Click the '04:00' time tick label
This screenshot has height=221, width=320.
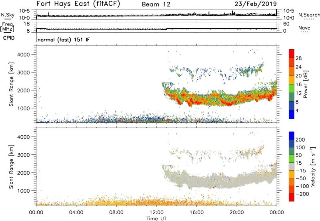[x=76, y=213]
